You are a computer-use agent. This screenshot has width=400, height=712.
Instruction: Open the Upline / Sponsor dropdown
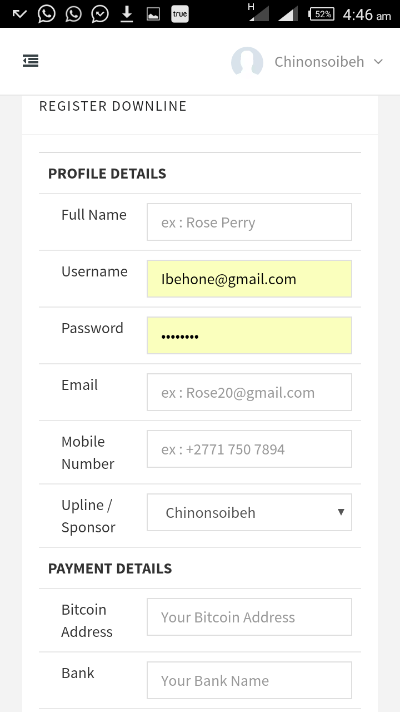[x=249, y=512]
